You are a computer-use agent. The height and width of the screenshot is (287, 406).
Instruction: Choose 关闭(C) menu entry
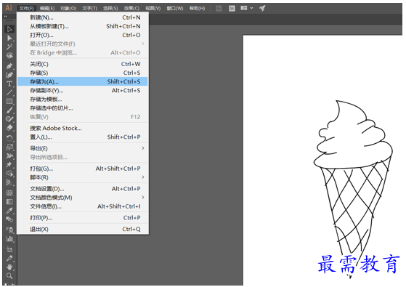point(83,64)
